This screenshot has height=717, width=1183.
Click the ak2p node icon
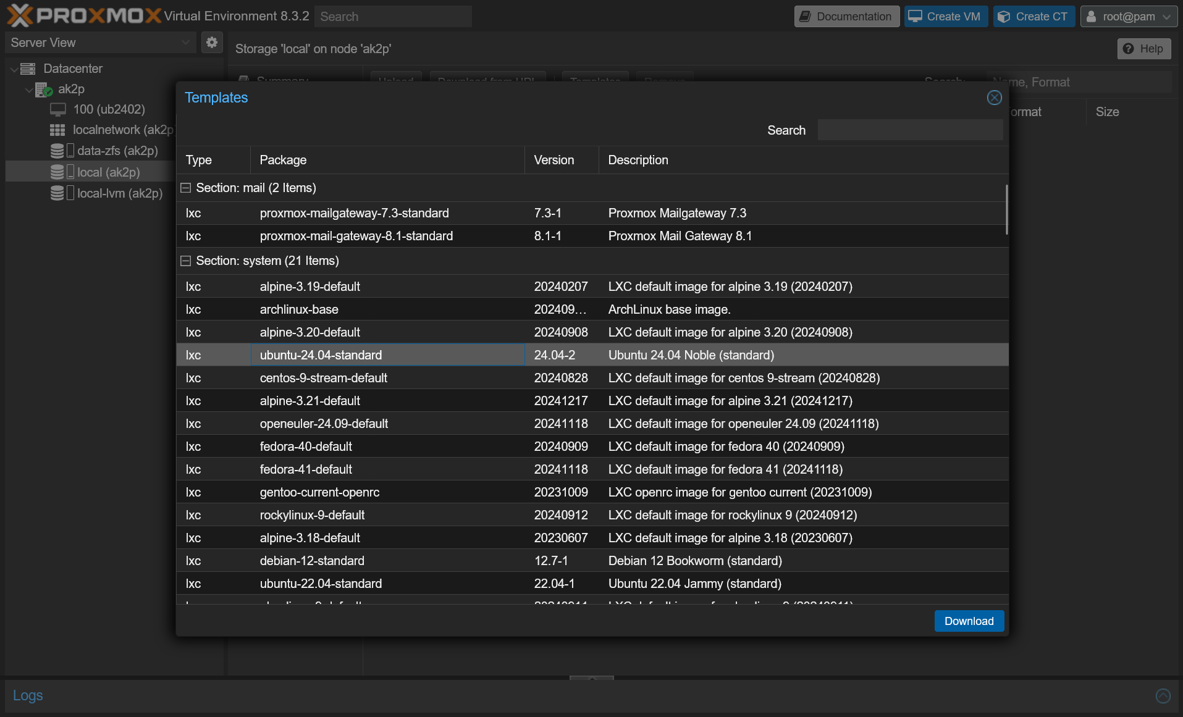(43, 90)
